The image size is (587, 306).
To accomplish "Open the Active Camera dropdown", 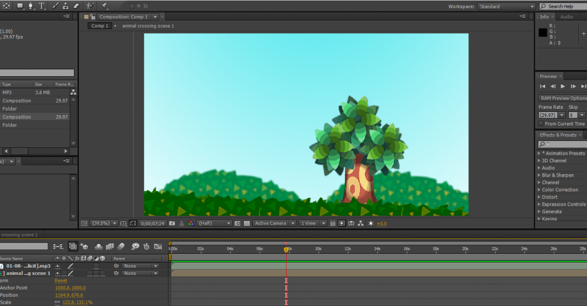I will pos(274,223).
